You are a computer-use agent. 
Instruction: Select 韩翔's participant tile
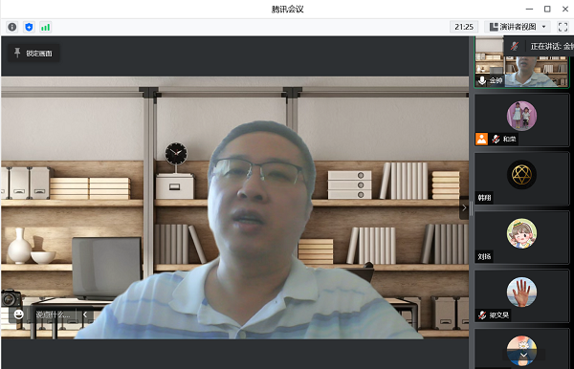521,179
